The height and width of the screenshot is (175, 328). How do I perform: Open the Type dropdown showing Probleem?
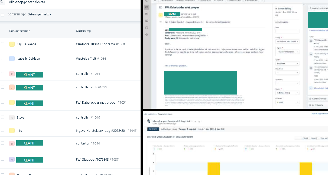click(287, 63)
